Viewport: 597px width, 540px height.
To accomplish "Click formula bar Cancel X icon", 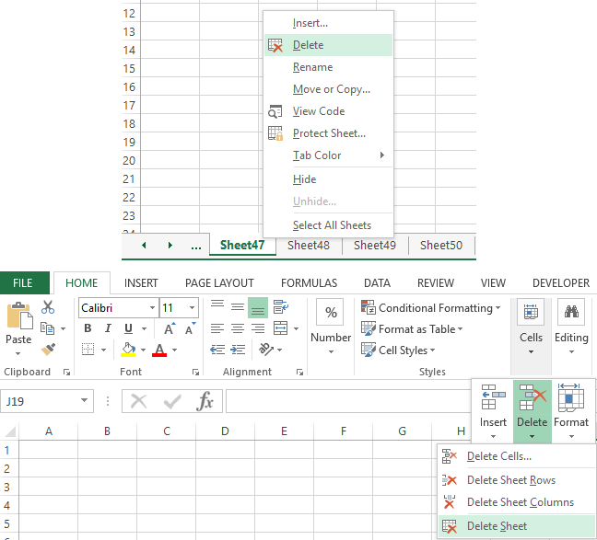I will pos(138,401).
